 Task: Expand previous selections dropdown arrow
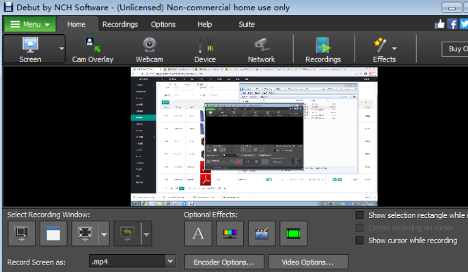click(146, 234)
